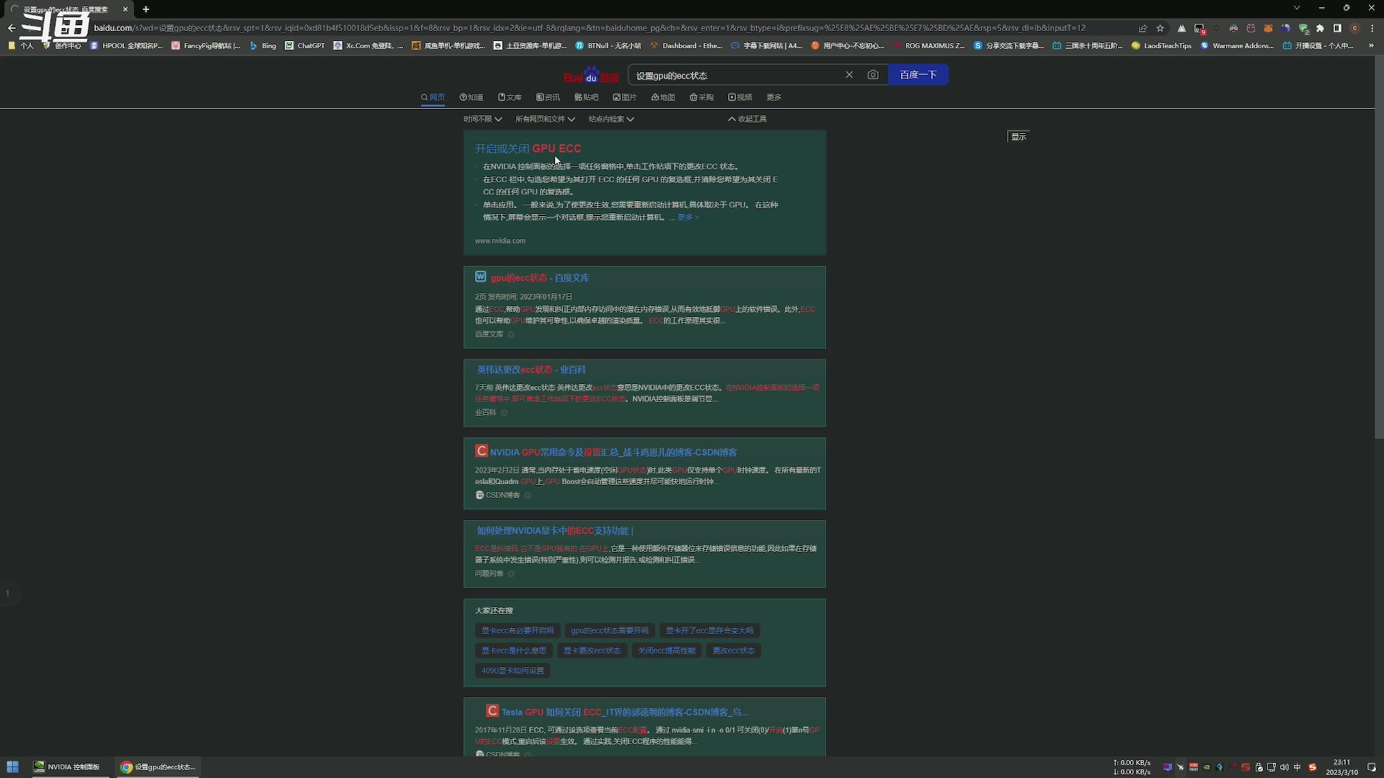Open the Windows Start menu
This screenshot has height=778, width=1384.
click(x=12, y=767)
